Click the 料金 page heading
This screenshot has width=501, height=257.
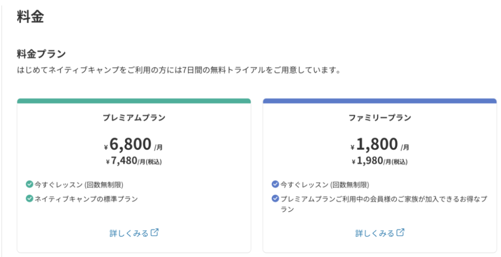tap(30, 17)
